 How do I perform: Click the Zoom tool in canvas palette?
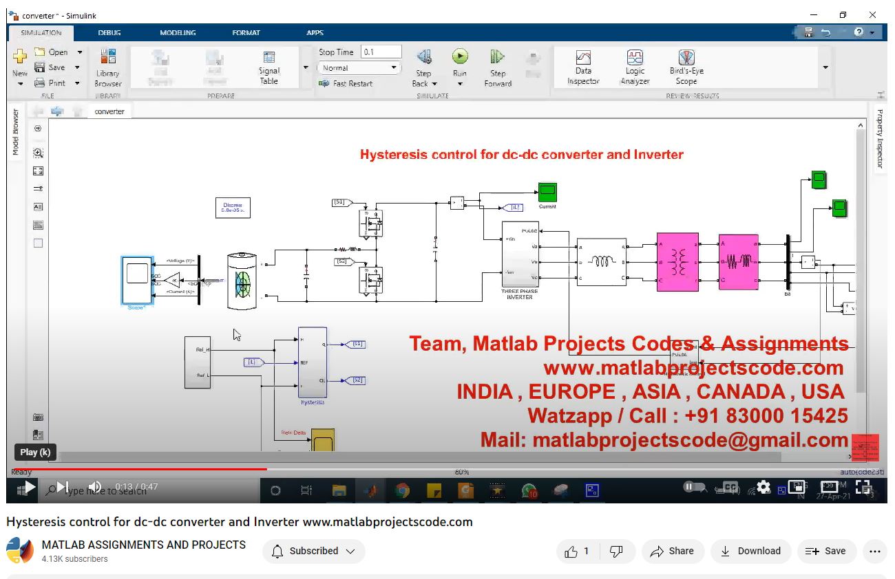point(39,153)
